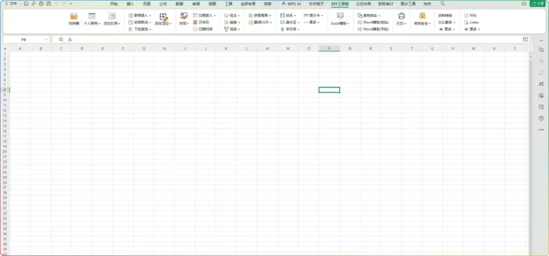
Task: Click the zoom magnifier beside fx
Action: (61, 40)
